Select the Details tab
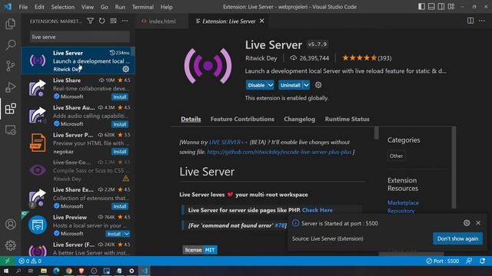This screenshot has width=492, height=276. [191, 120]
